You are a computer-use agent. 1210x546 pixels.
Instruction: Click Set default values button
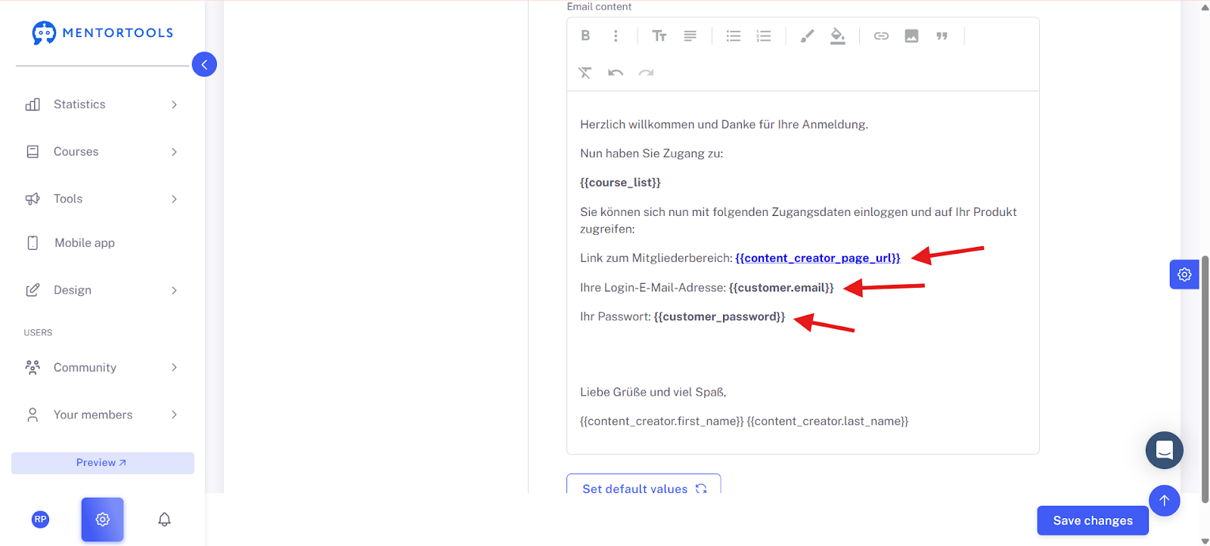[x=644, y=484]
